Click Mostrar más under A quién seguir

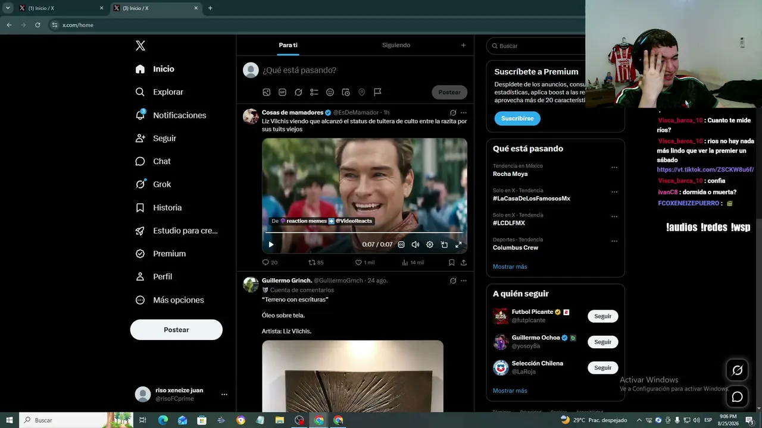[x=510, y=391]
